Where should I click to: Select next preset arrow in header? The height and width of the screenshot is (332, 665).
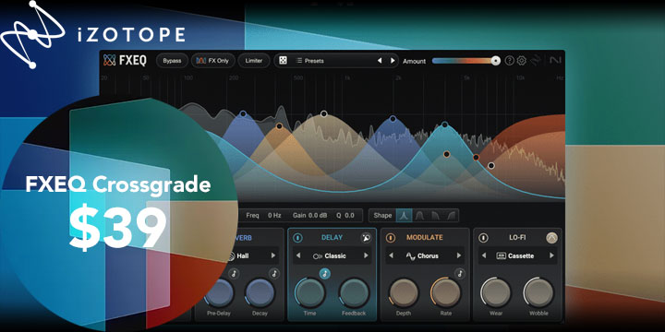(393, 61)
